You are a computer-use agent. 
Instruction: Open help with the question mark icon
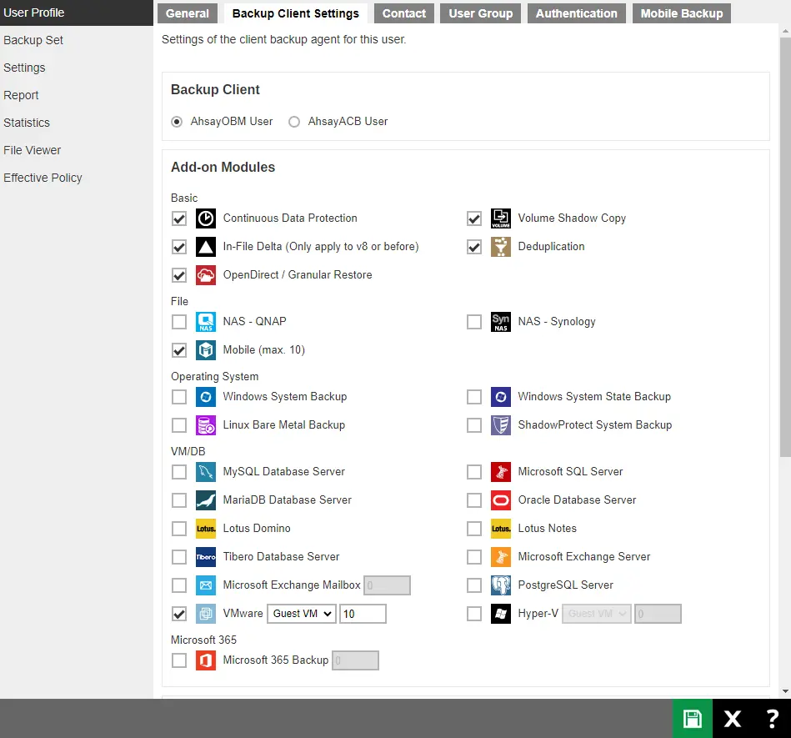click(x=771, y=718)
